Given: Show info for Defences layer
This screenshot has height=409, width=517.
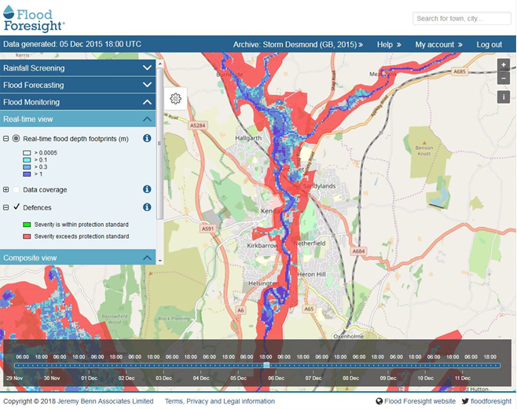Looking at the screenshot, I should tap(146, 207).
